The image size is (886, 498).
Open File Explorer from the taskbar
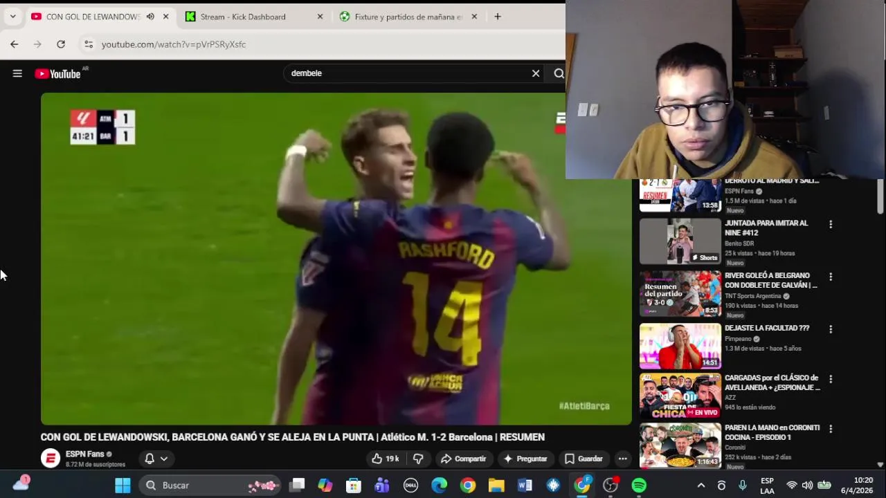pos(496,486)
